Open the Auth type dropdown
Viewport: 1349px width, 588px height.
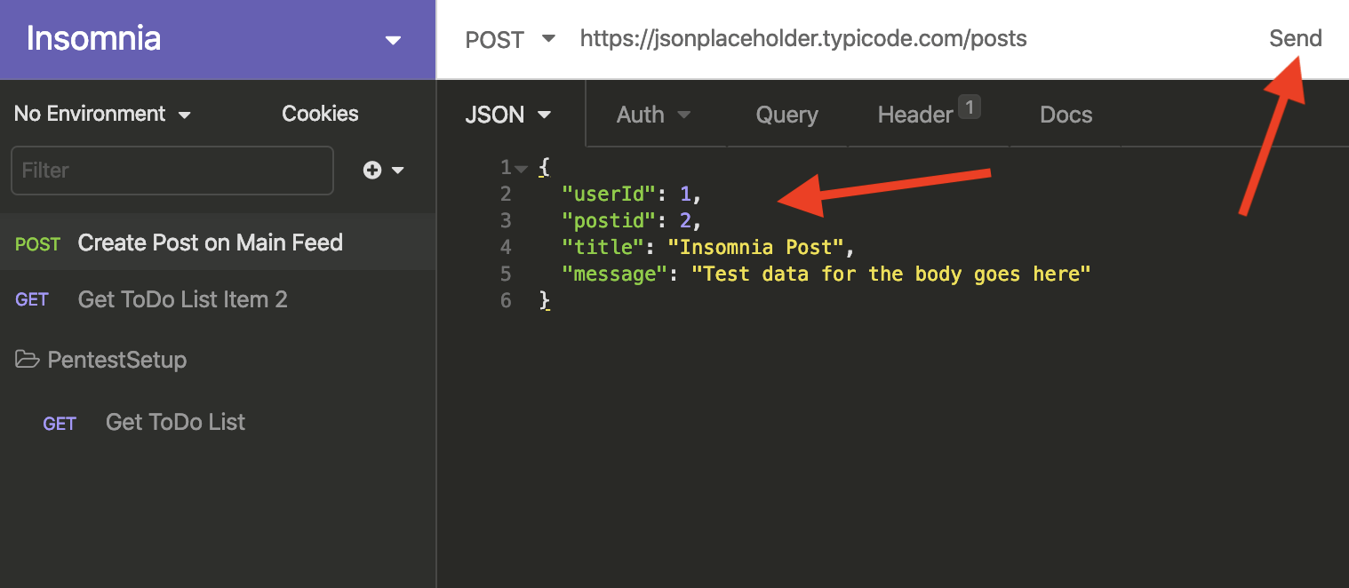pos(655,114)
